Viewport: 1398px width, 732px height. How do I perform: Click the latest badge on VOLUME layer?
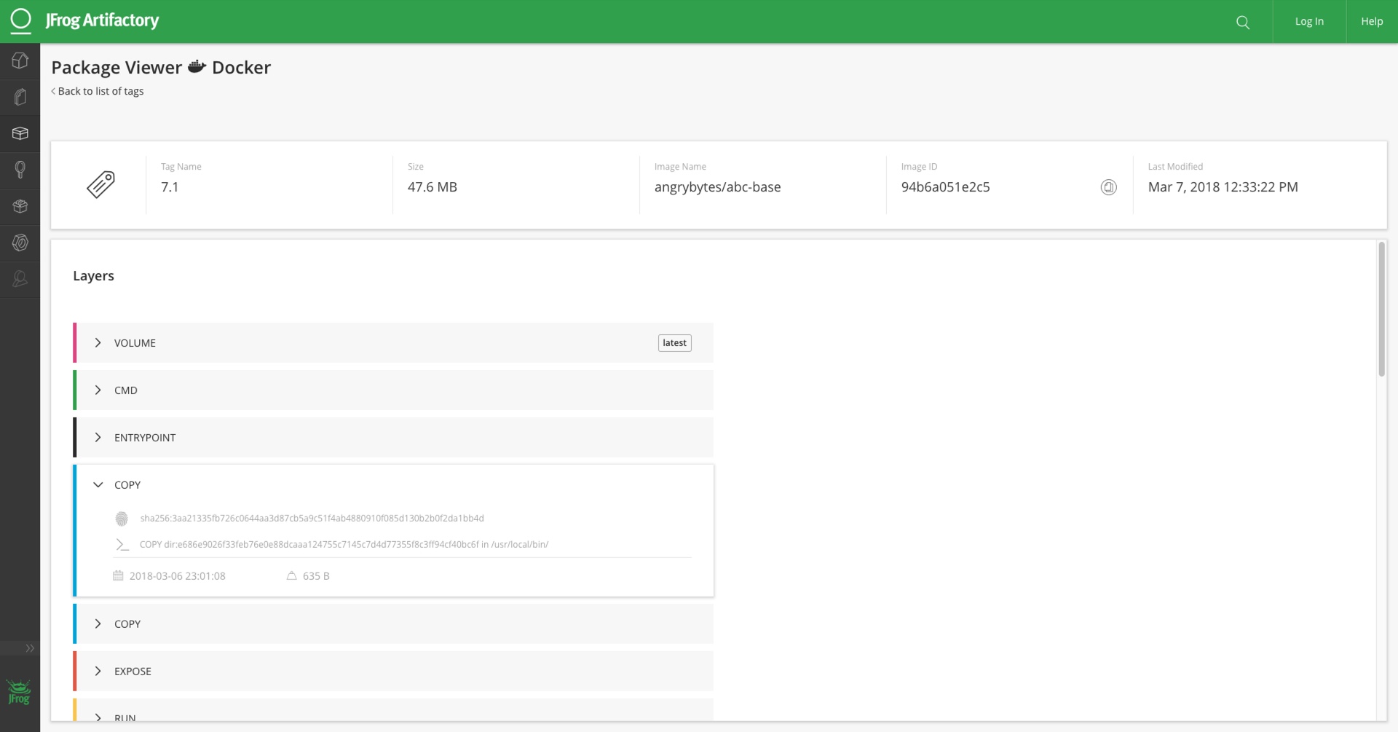click(674, 342)
